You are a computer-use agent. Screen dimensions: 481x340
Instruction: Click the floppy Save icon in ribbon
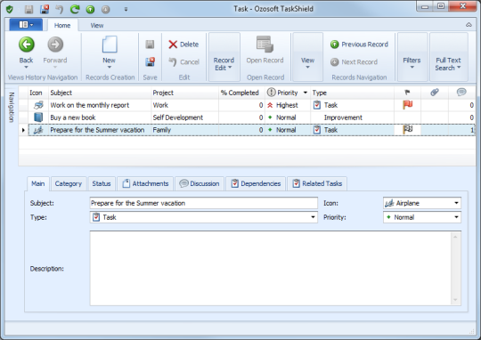point(150,45)
